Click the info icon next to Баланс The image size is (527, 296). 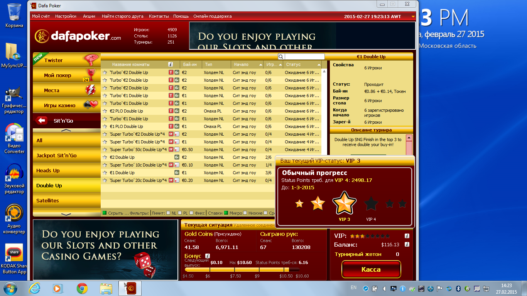tap(407, 244)
